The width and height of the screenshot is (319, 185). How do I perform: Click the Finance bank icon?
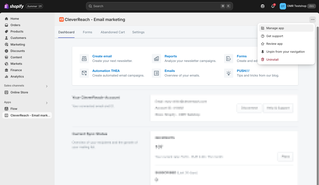click(x=6, y=70)
